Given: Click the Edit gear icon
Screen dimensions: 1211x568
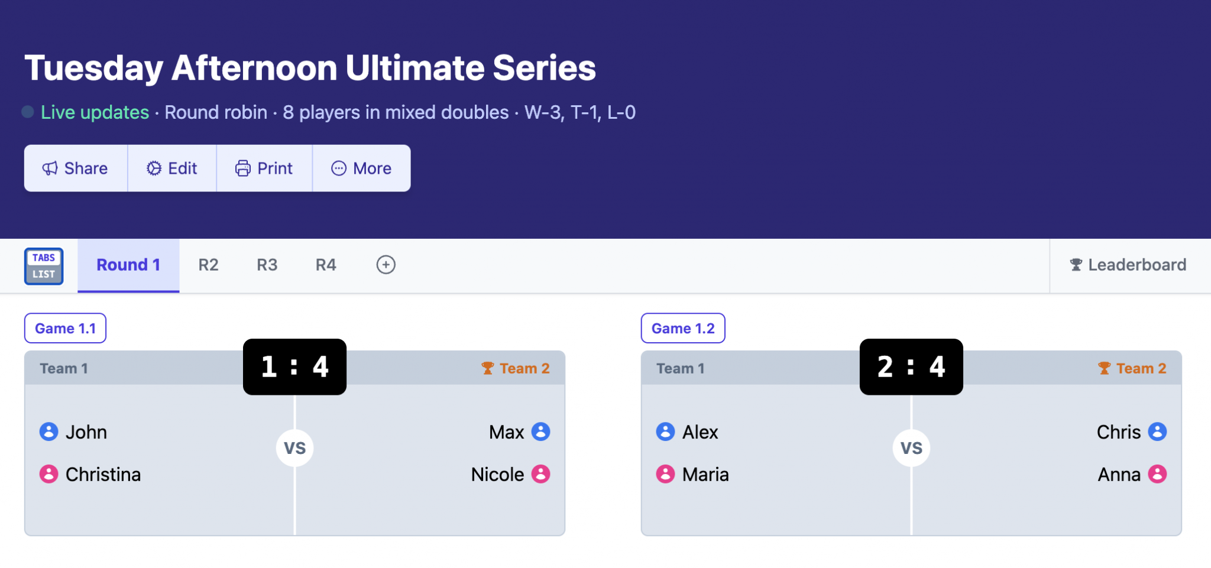Looking at the screenshot, I should 154,168.
